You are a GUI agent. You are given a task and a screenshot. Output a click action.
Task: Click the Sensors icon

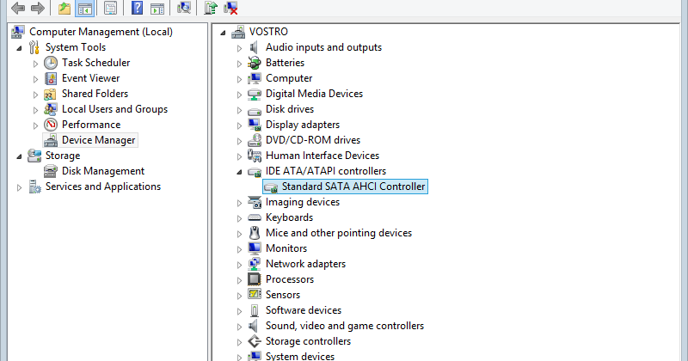click(x=254, y=294)
